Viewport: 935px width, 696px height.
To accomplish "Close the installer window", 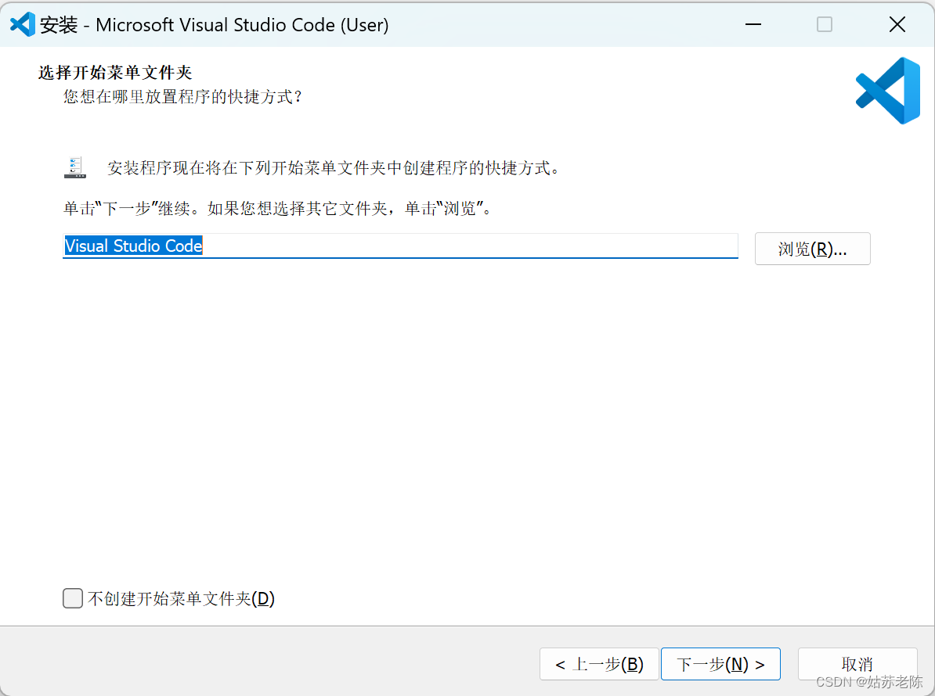I will coord(897,24).
